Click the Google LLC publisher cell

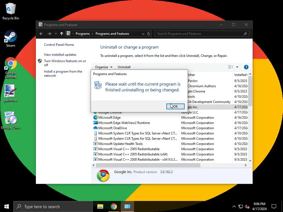point(190,112)
